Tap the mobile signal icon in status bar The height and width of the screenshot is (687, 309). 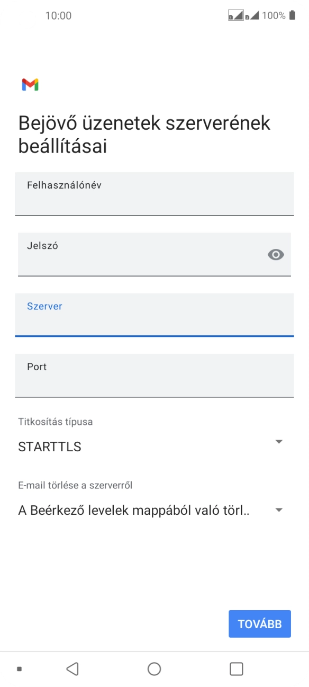tap(253, 16)
